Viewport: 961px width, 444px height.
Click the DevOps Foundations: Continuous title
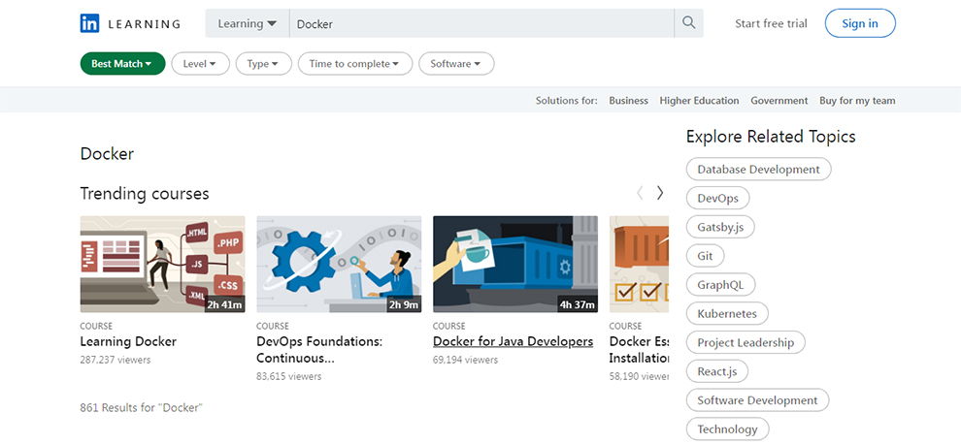coord(319,350)
